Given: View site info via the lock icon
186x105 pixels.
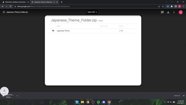Looking at the screenshot, I should point(15,6).
